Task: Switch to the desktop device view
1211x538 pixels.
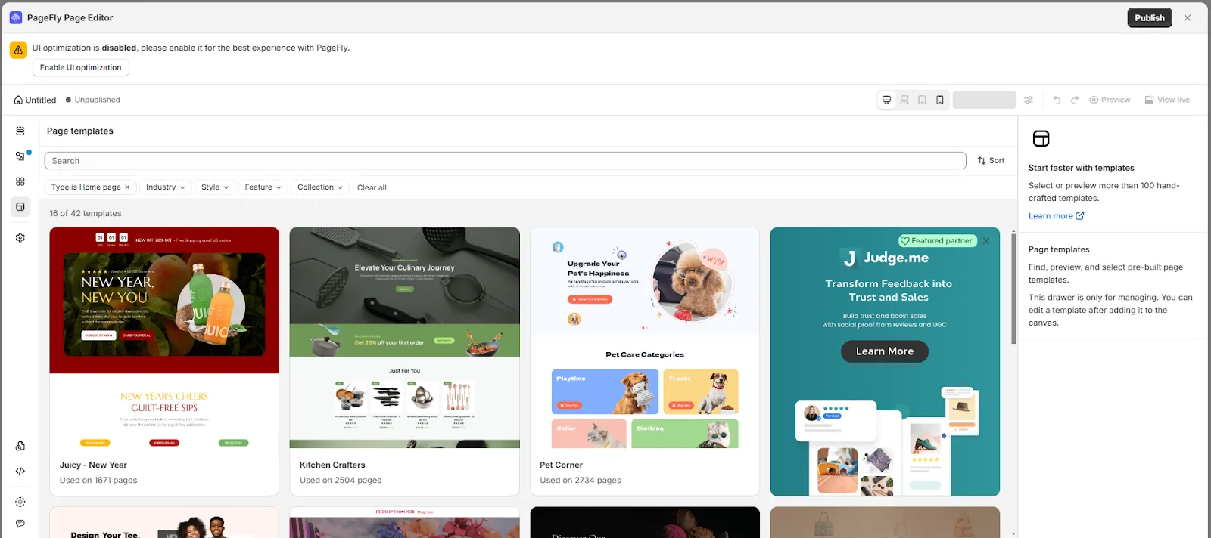Action: click(x=887, y=100)
